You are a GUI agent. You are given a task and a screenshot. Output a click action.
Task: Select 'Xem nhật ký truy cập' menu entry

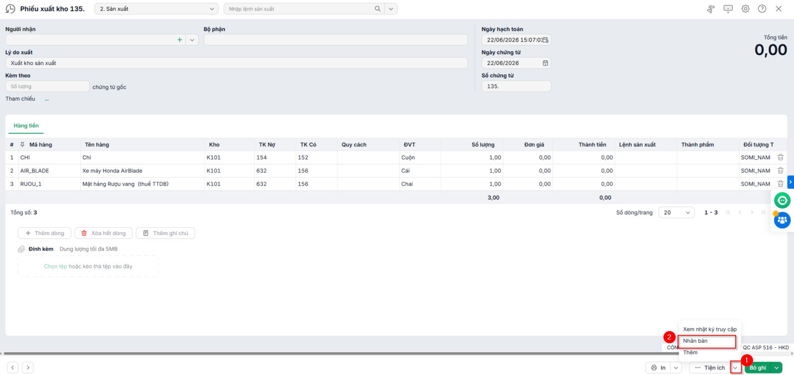pos(710,329)
